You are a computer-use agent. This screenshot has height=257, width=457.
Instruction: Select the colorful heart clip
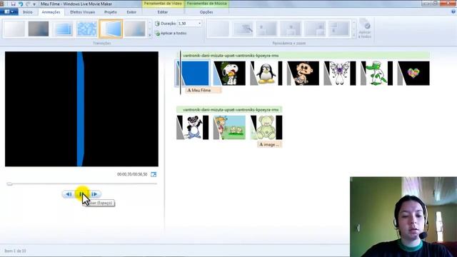pyautogui.click(x=413, y=73)
